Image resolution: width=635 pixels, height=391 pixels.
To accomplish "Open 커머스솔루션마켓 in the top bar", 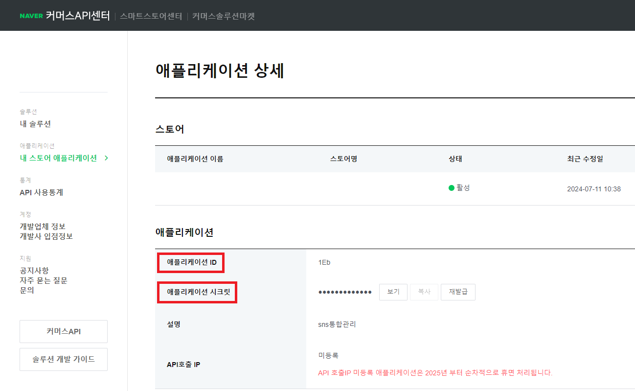I will (223, 16).
